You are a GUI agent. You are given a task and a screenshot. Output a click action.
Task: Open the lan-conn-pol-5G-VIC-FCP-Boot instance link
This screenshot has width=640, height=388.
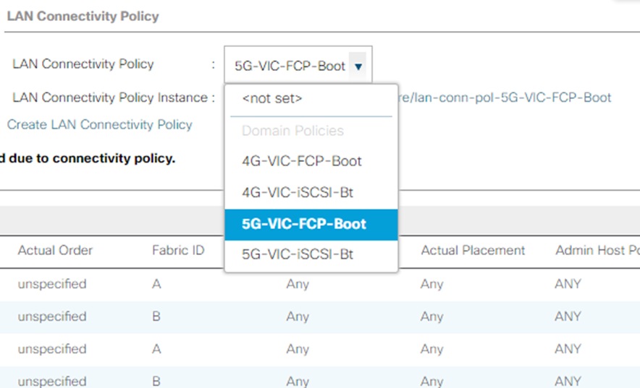click(x=507, y=98)
